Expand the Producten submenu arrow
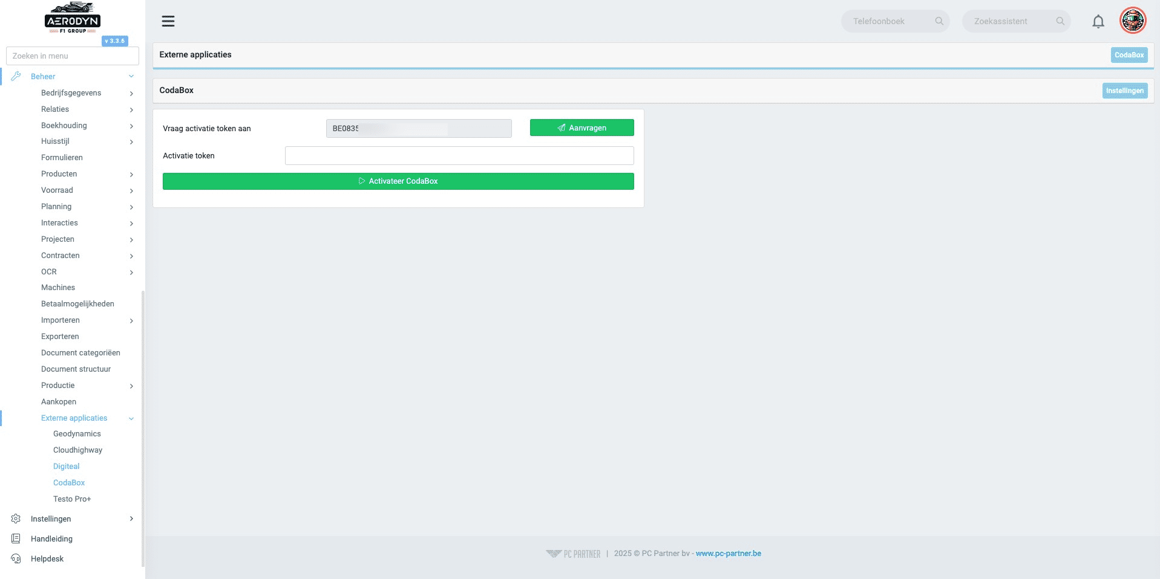1160x579 pixels. [131, 174]
